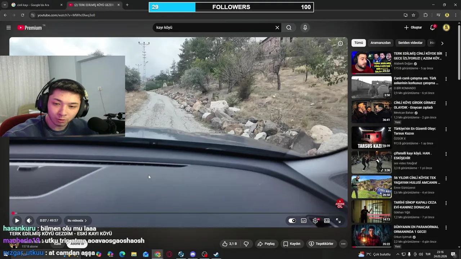461x259 pixels.
Task: Open Opera from the taskbar
Action: tap(169, 254)
